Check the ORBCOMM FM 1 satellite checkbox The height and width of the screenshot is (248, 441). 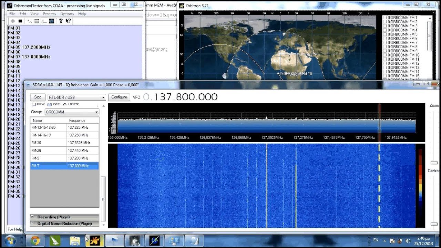pyautogui.click(x=385, y=18)
